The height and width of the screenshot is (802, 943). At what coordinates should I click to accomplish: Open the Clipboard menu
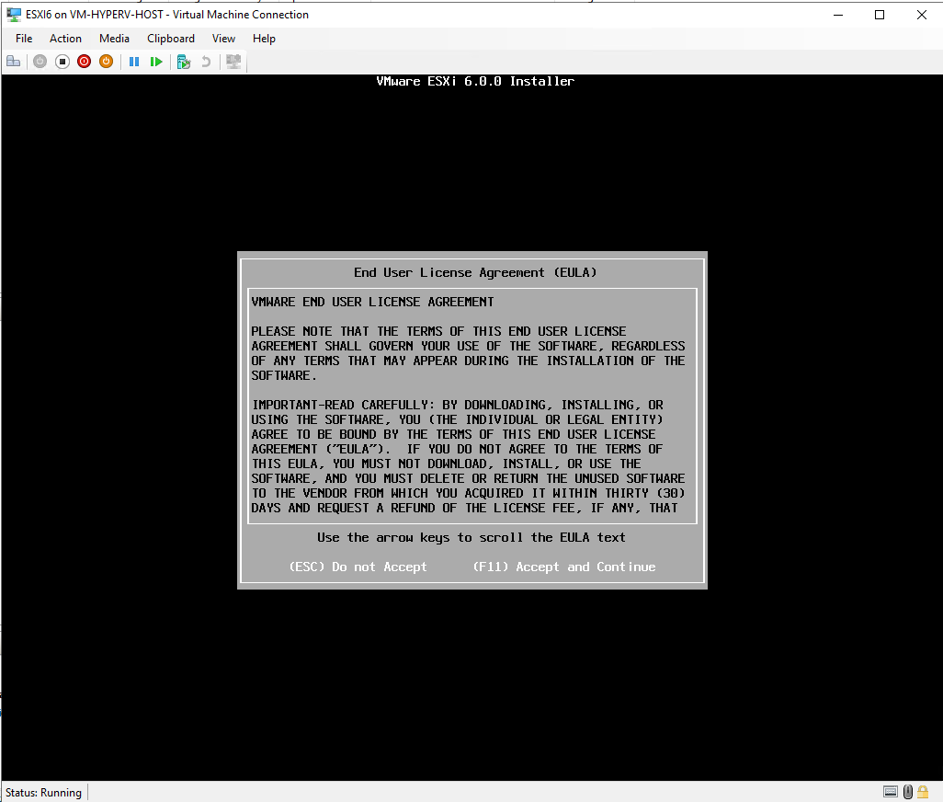(171, 39)
